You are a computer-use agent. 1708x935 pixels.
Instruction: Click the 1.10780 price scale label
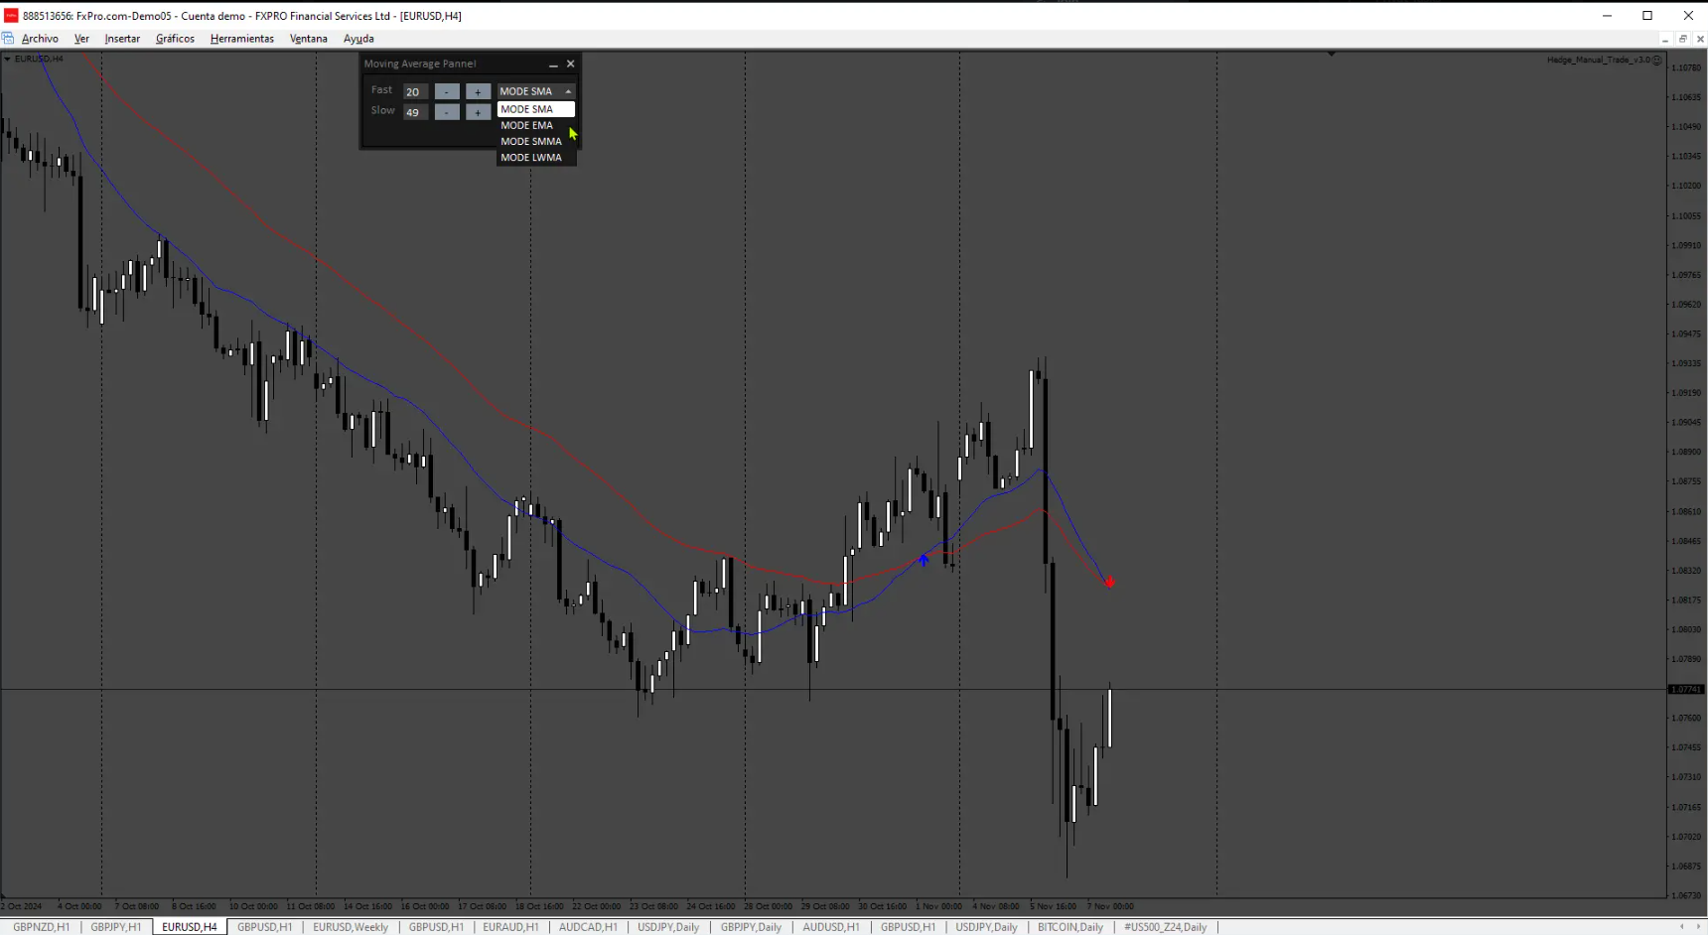pyautogui.click(x=1686, y=67)
